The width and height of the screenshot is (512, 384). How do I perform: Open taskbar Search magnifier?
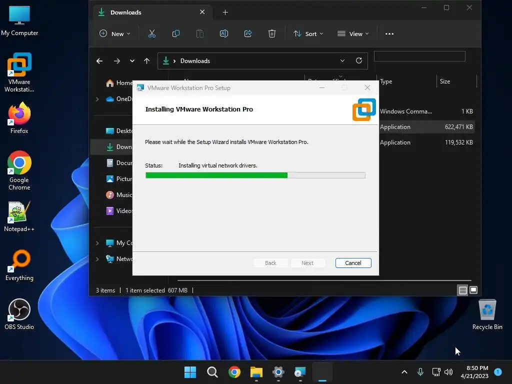[212, 372]
